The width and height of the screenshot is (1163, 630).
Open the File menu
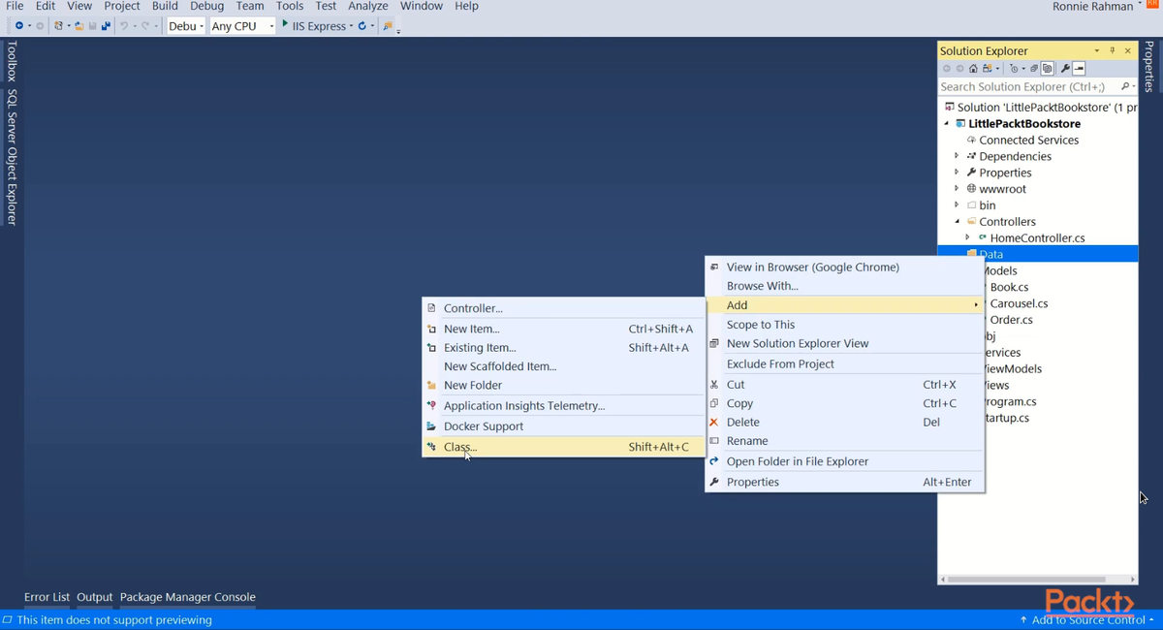pyautogui.click(x=15, y=6)
